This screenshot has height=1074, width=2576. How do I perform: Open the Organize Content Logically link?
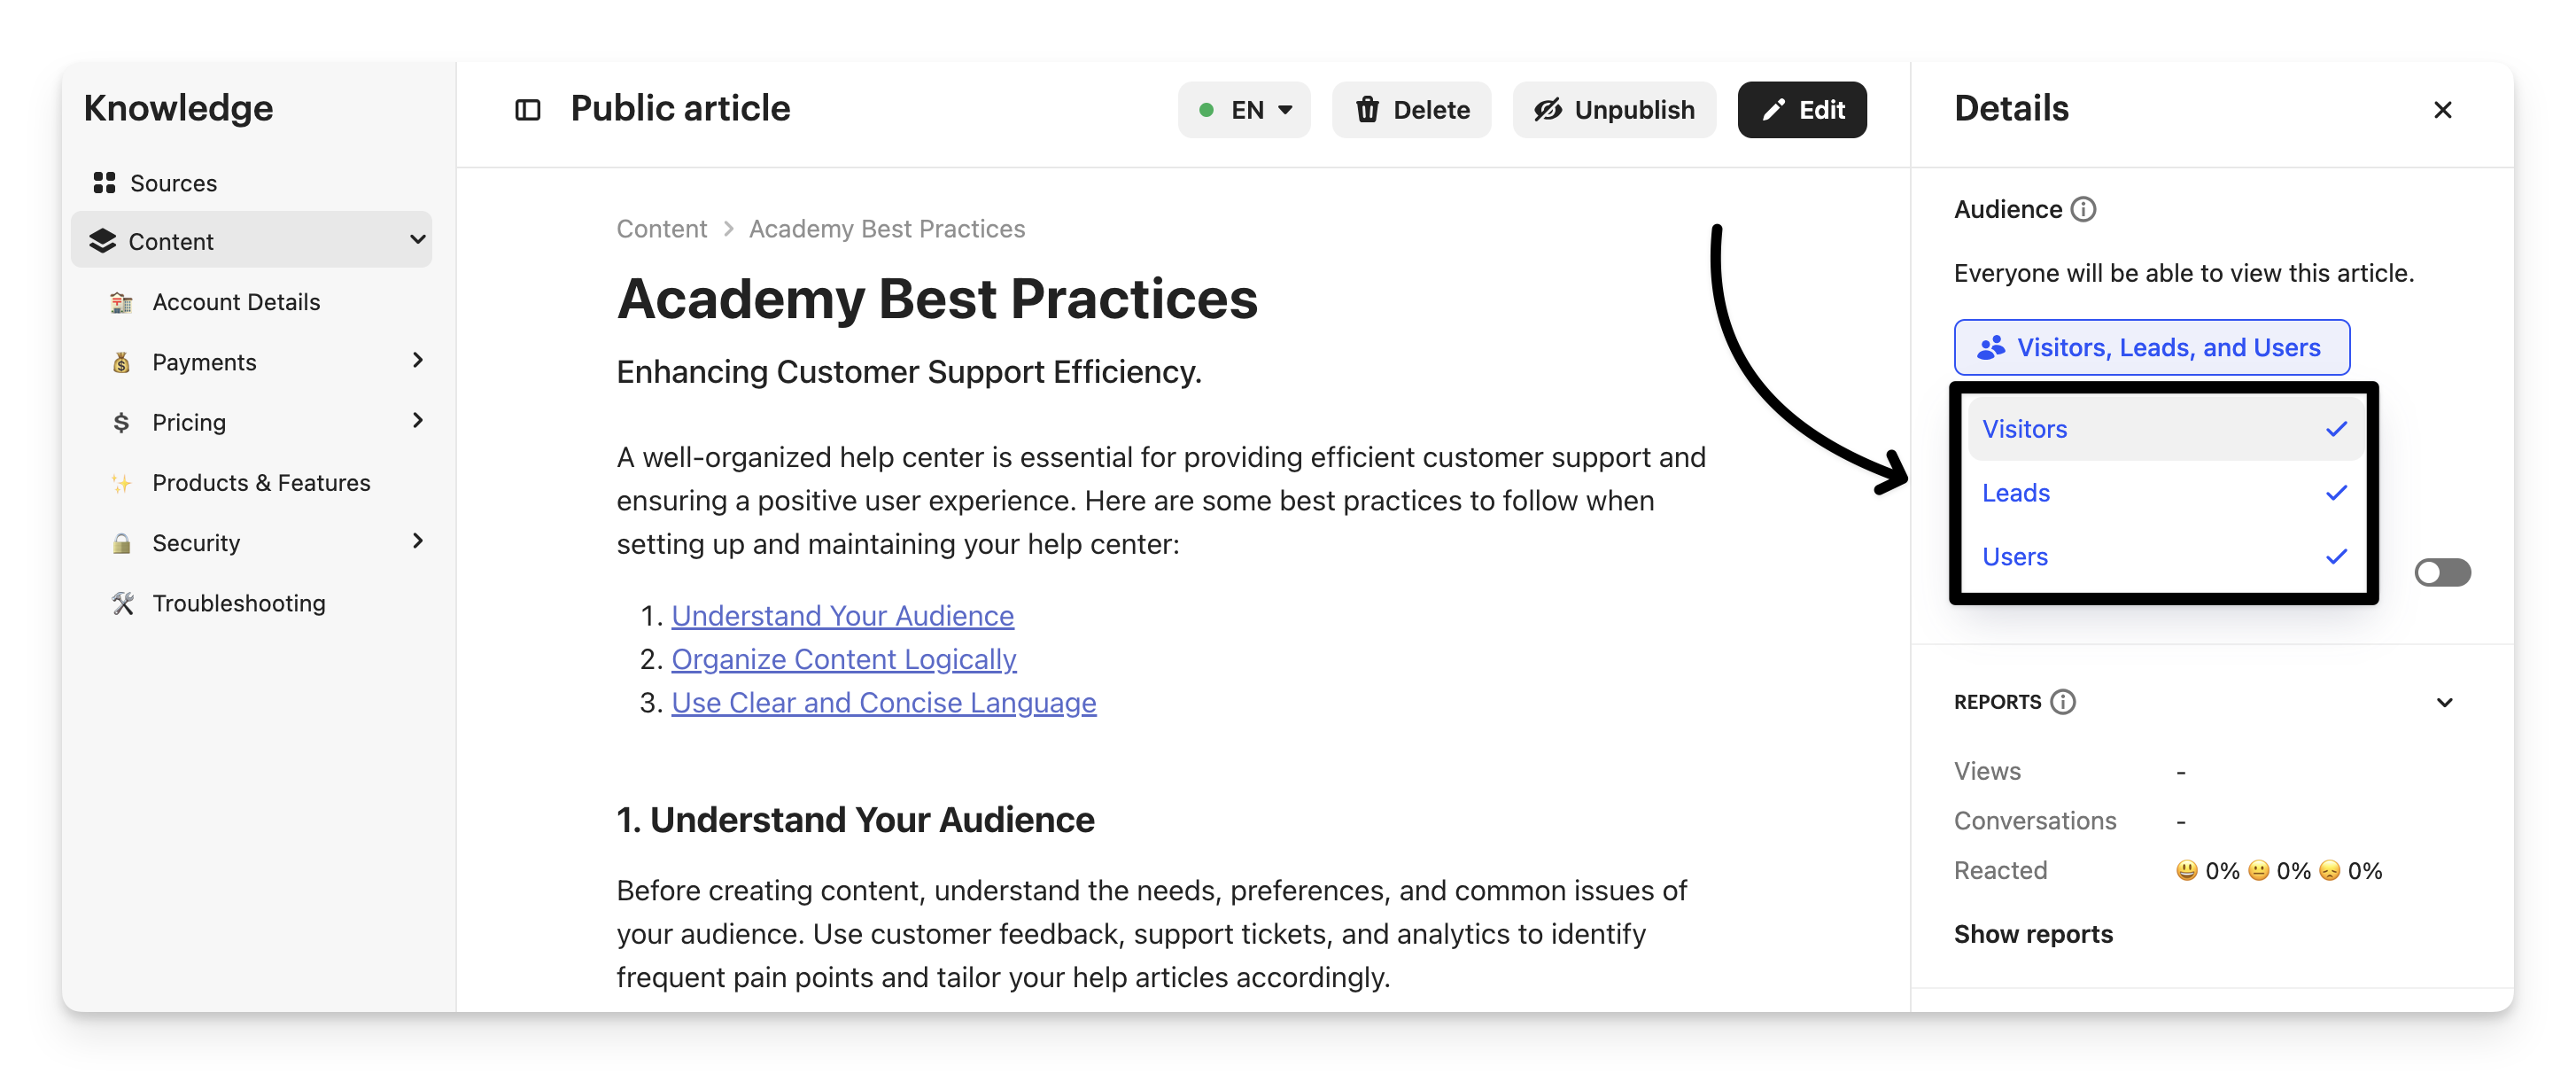[x=843, y=660]
